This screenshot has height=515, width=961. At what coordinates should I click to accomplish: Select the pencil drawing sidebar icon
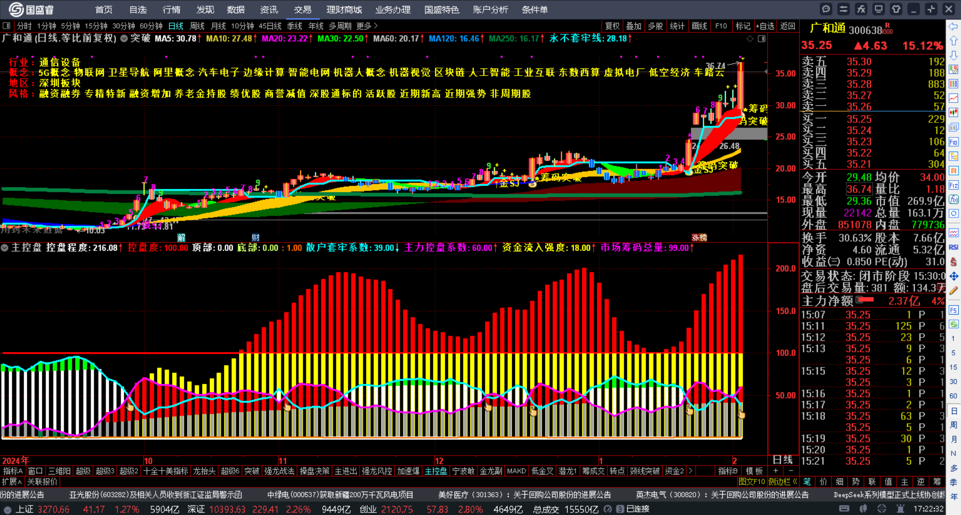(x=953, y=290)
